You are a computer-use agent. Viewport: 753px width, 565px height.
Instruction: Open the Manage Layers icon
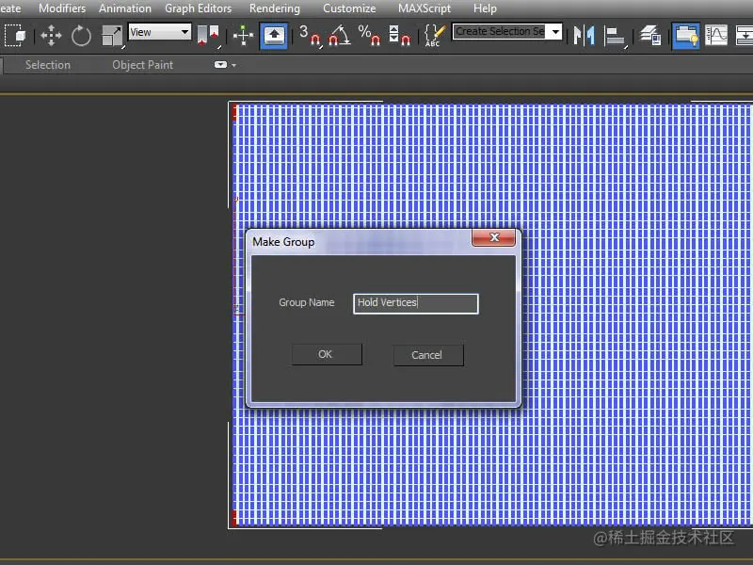(651, 36)
